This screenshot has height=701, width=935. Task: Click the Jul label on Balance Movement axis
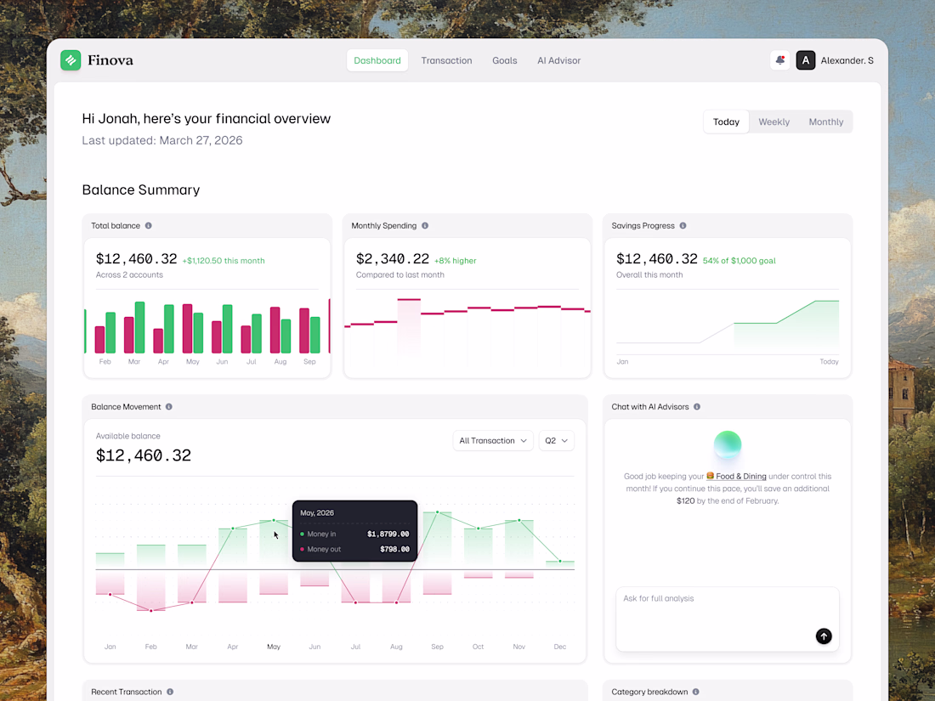355,646
